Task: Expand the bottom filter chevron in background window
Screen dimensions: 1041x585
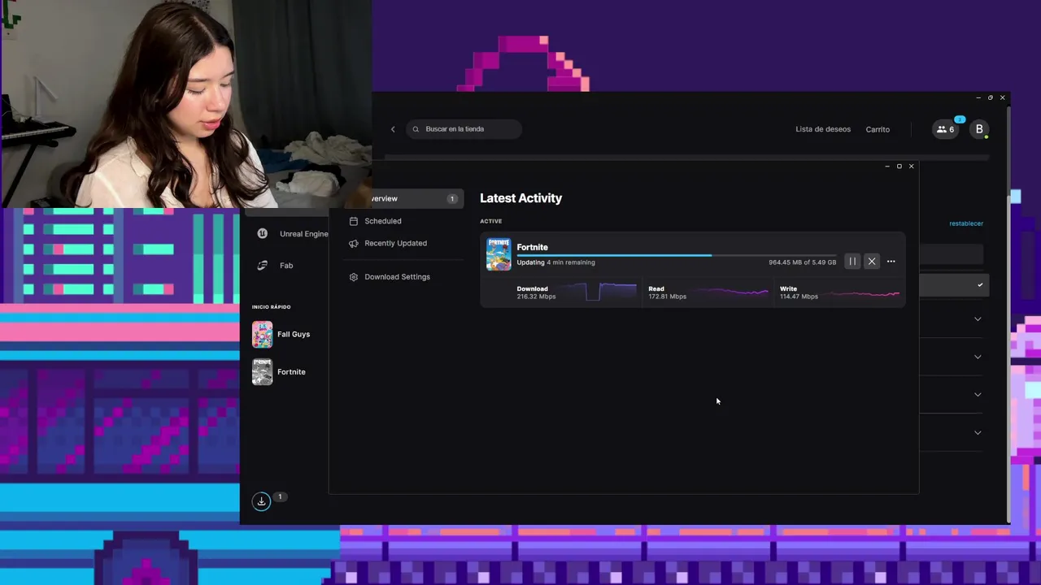Action: click(x=978, y=432)
